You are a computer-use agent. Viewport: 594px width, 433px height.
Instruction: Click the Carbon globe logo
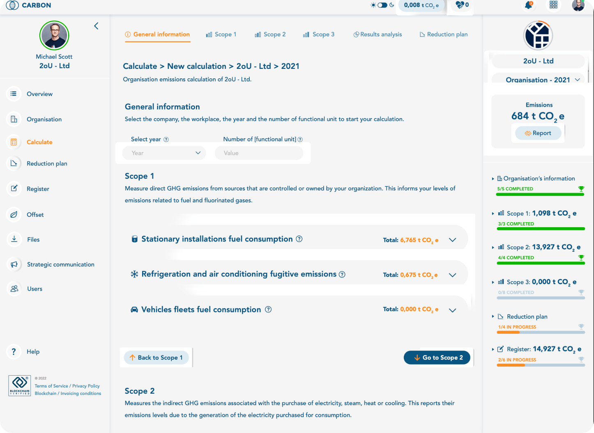click(x=12, y=5)
